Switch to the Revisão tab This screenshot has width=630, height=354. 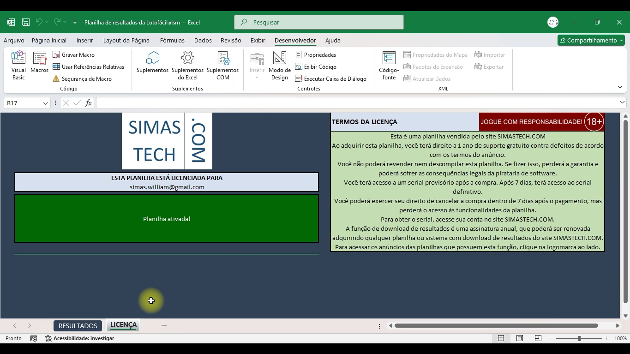point(231,40)
